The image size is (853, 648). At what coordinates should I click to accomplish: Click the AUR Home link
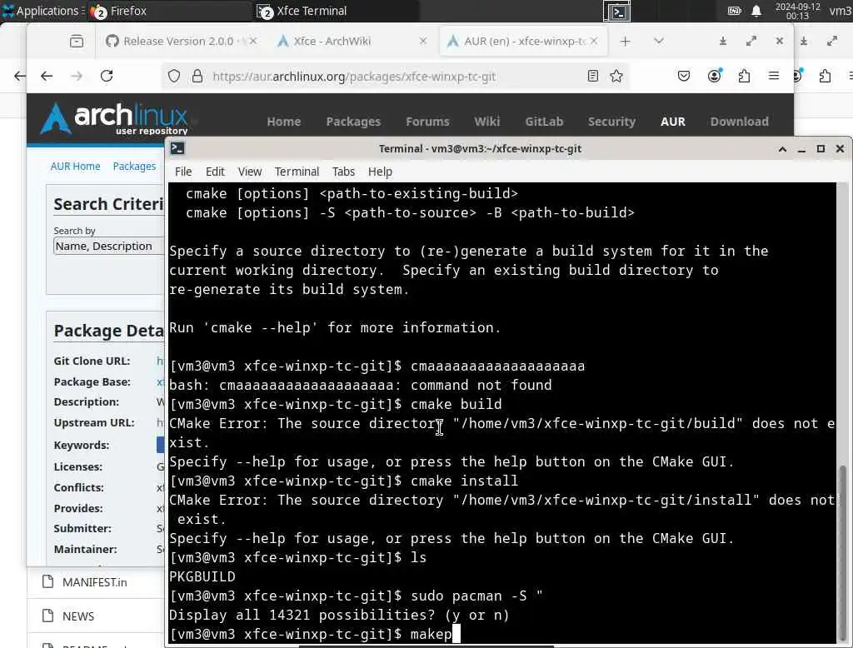[x=75, y=167]
